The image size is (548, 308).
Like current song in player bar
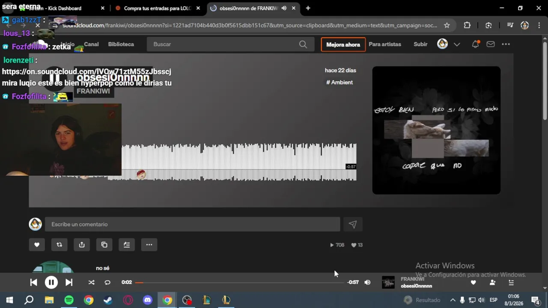473,282
